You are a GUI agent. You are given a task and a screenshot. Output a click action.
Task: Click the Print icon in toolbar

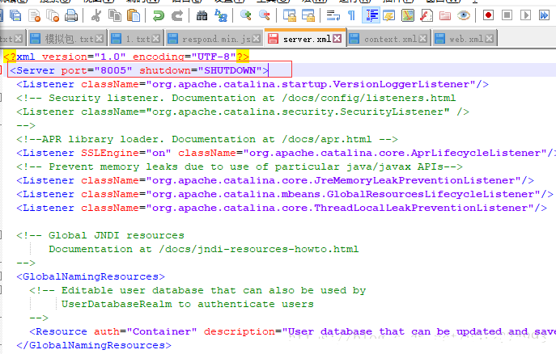[x=71, y=15]
